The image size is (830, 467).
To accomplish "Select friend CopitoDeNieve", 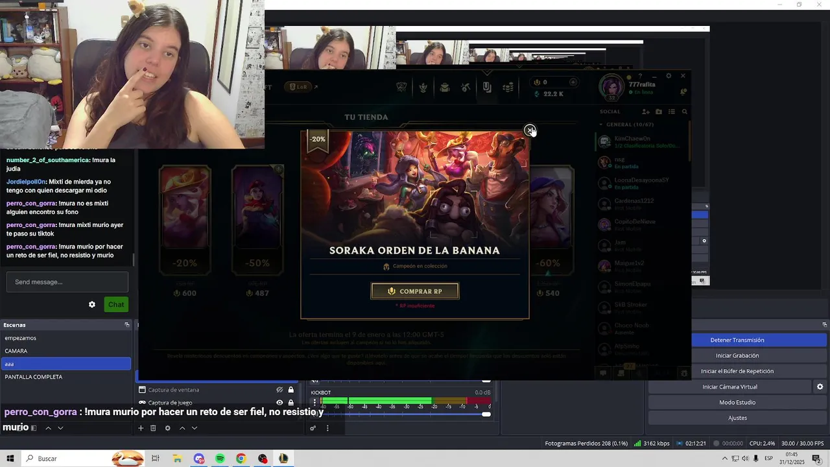I will coord(642,225).
